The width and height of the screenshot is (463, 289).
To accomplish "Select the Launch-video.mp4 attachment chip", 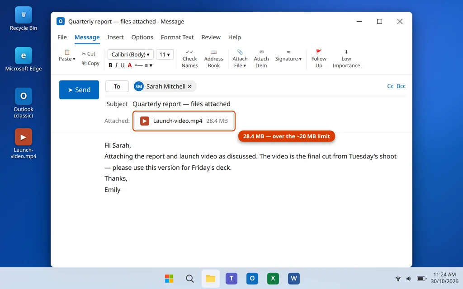I will tap(184, 121).
